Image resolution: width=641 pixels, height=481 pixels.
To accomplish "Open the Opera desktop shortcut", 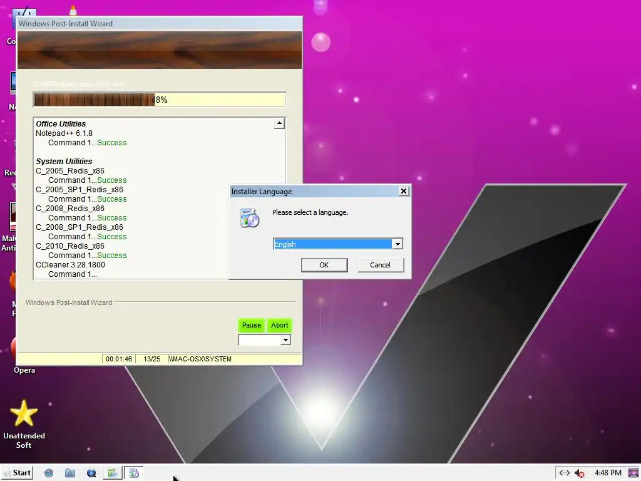I will coord(24,370).
